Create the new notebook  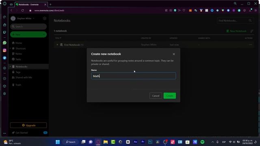click(170, 96)
